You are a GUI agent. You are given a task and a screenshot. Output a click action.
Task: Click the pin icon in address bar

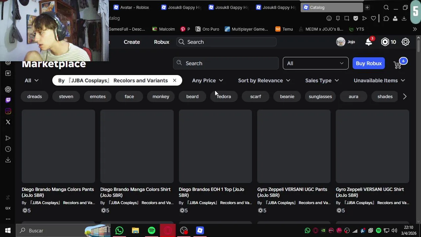pyautogui.click(x=338, y=18)
